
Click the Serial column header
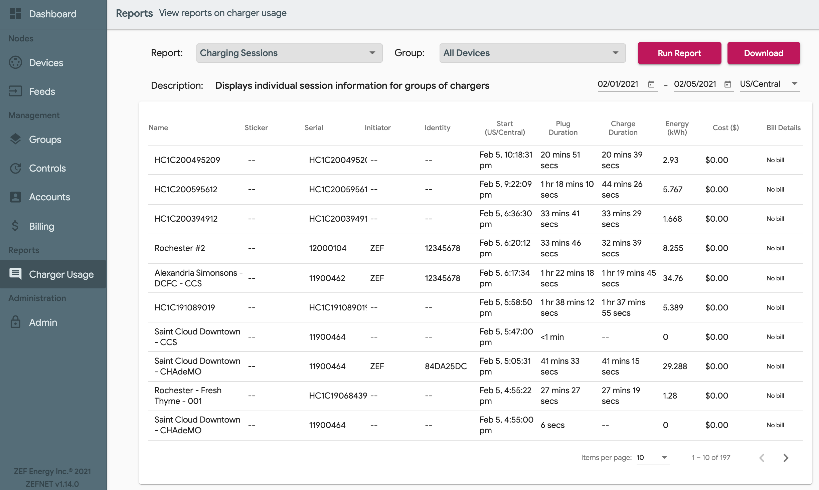(314, 128)
